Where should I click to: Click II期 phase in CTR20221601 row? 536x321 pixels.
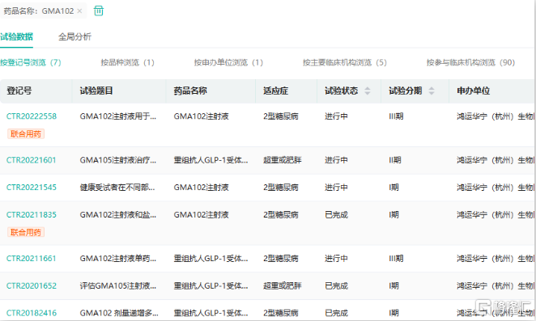[x=395, y=160]
